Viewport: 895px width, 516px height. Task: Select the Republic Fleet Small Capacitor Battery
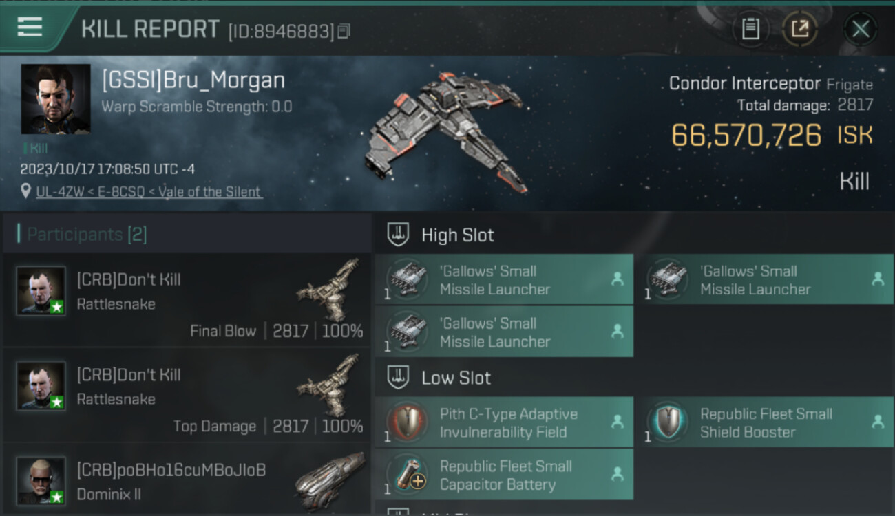pyautogui.click(x=504, y=475)
